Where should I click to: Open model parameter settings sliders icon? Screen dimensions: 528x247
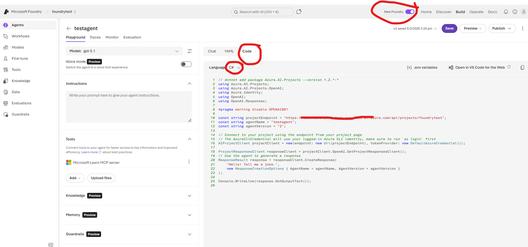pyautogui.click(x=190, y=51)
